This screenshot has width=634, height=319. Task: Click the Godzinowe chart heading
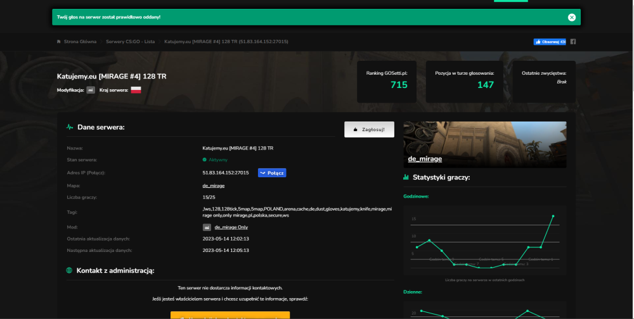pyautogui.click(x=416, y=196)
